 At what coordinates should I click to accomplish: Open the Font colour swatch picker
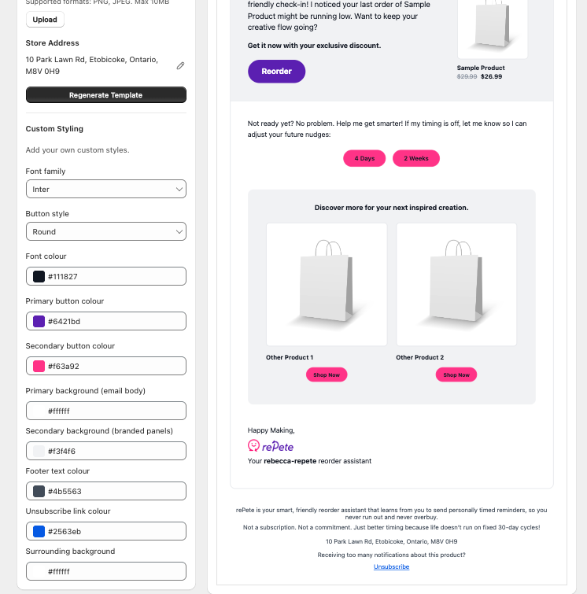pos(39,276)
